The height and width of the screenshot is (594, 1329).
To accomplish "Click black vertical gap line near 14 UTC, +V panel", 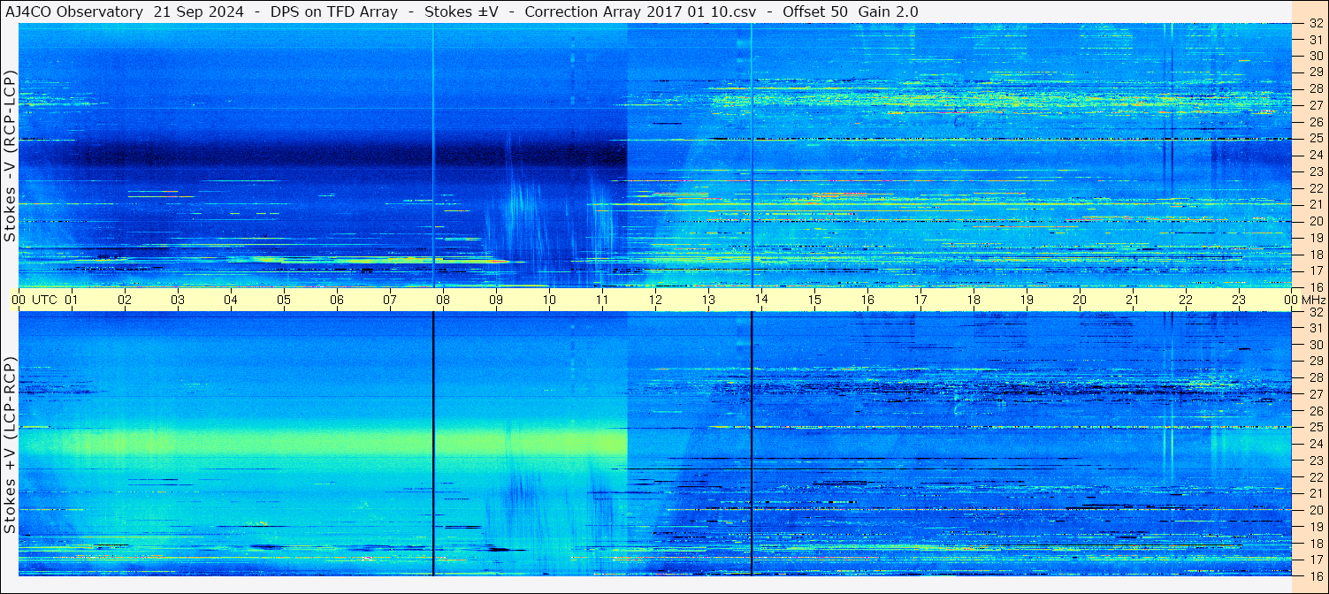I will tap(752, 444).
